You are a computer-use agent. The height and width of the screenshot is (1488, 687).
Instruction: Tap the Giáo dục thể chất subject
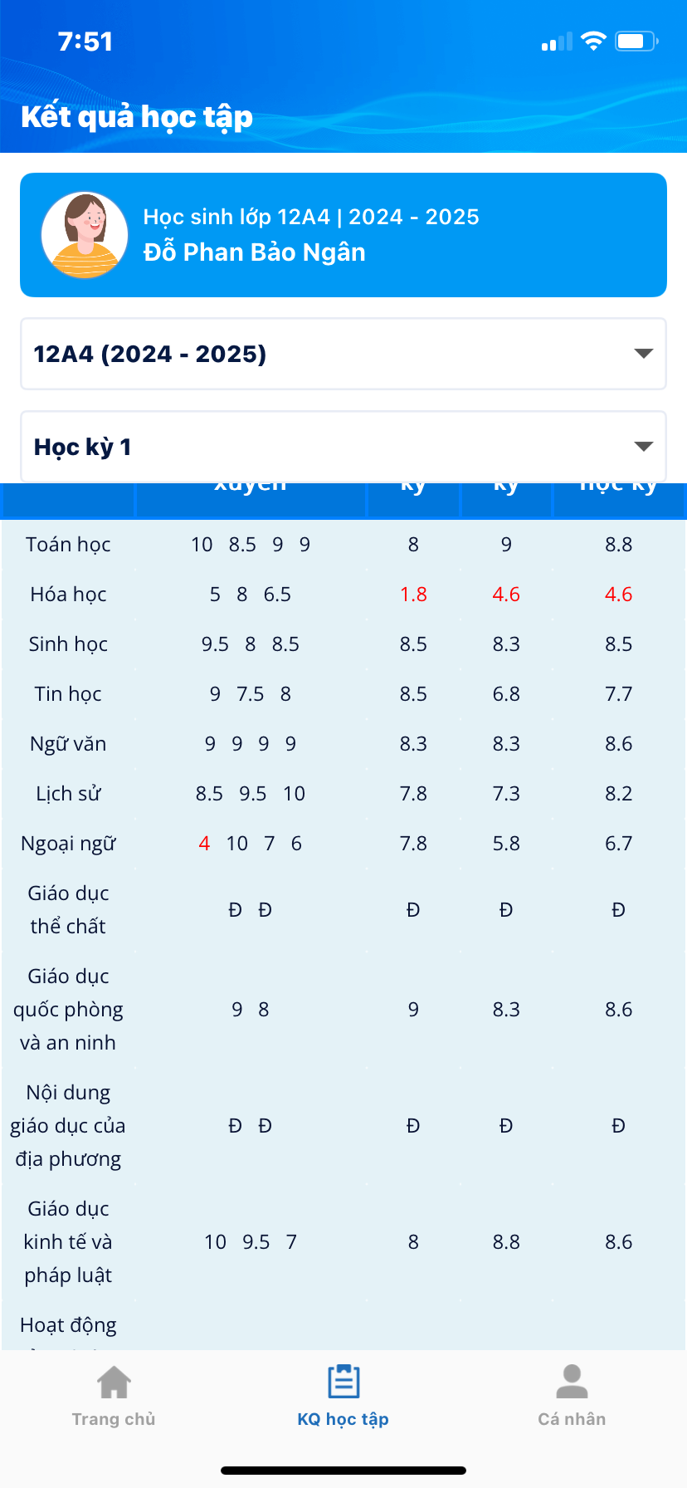coord(68,910)
